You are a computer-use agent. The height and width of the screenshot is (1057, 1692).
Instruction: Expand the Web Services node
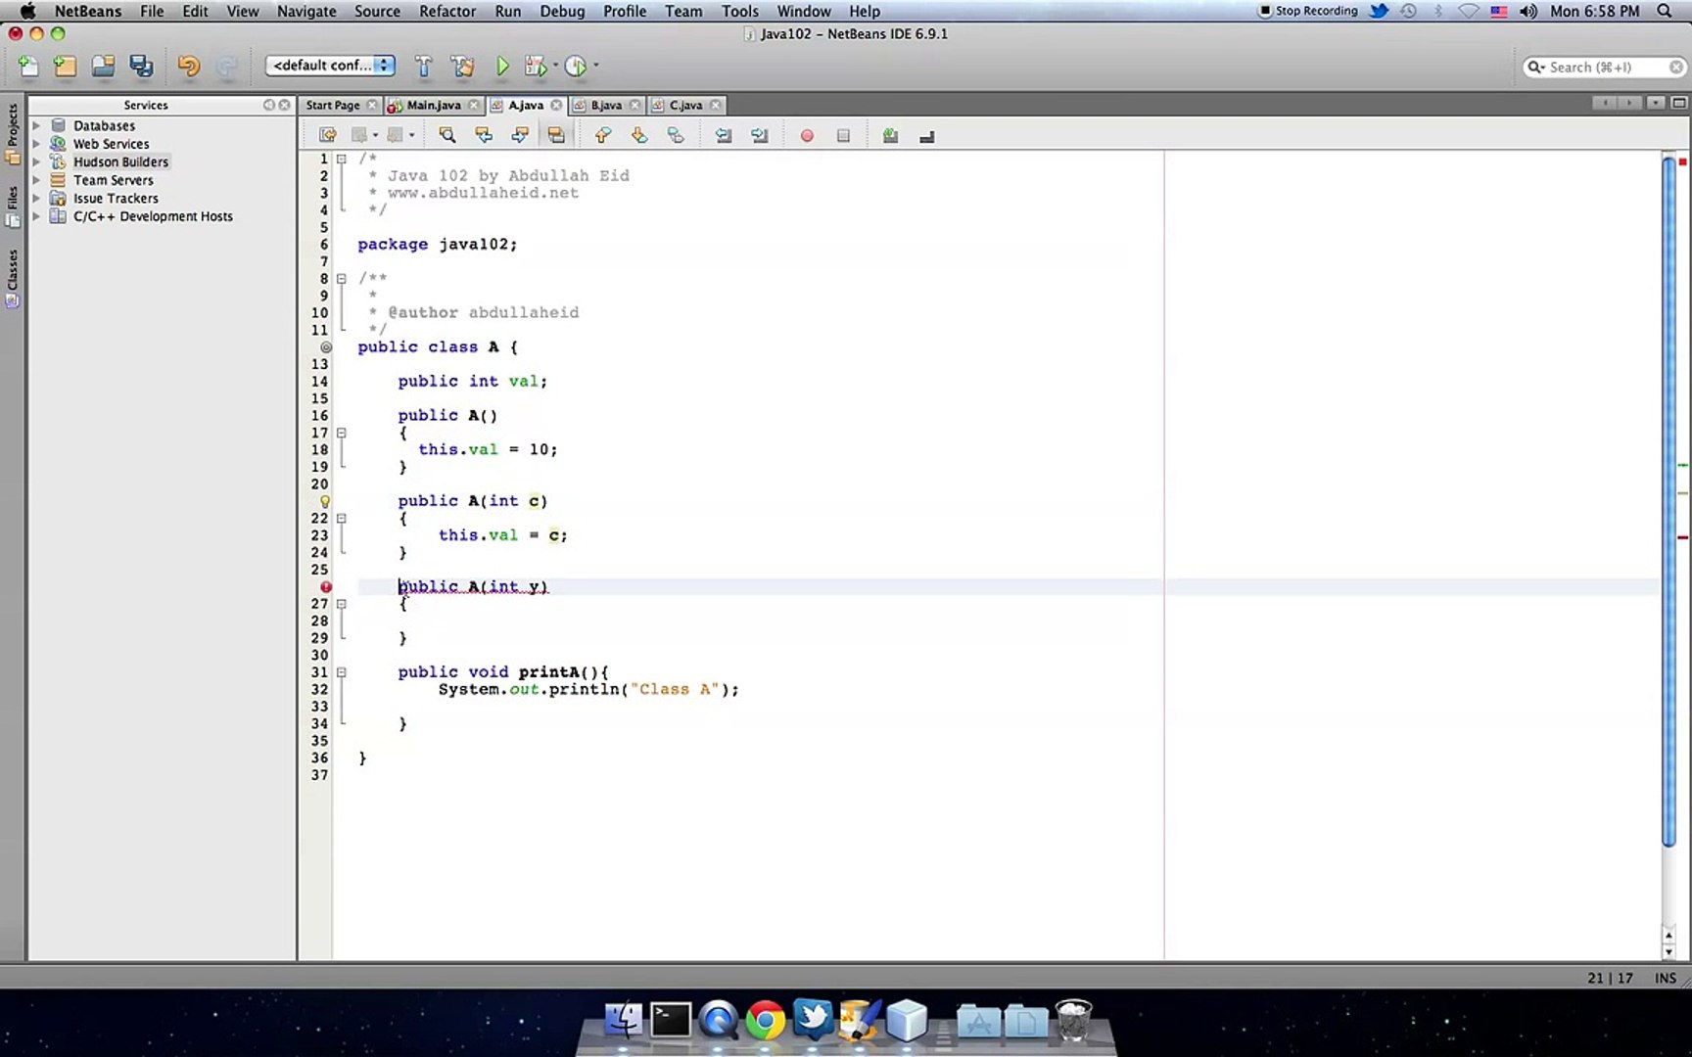[37, 143]
